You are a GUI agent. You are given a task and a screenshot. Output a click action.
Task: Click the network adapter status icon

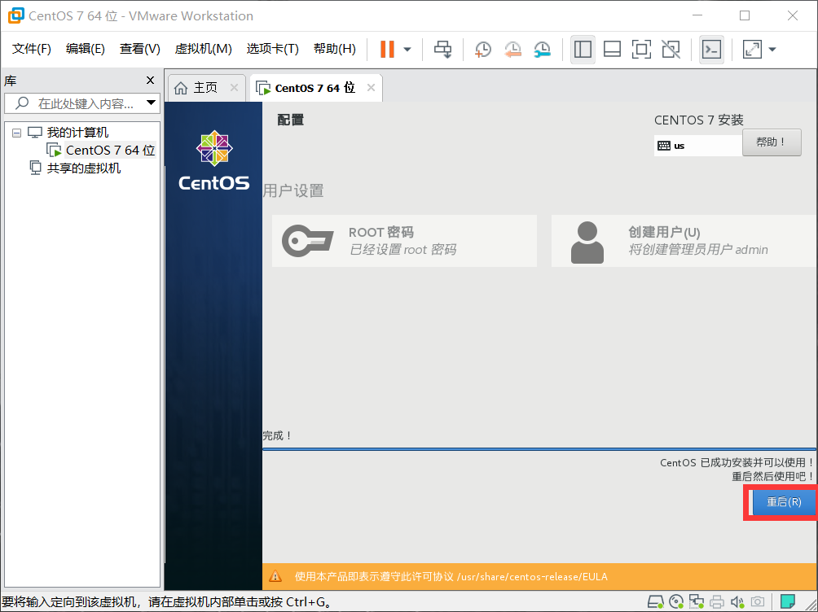(x=697, y=602)
